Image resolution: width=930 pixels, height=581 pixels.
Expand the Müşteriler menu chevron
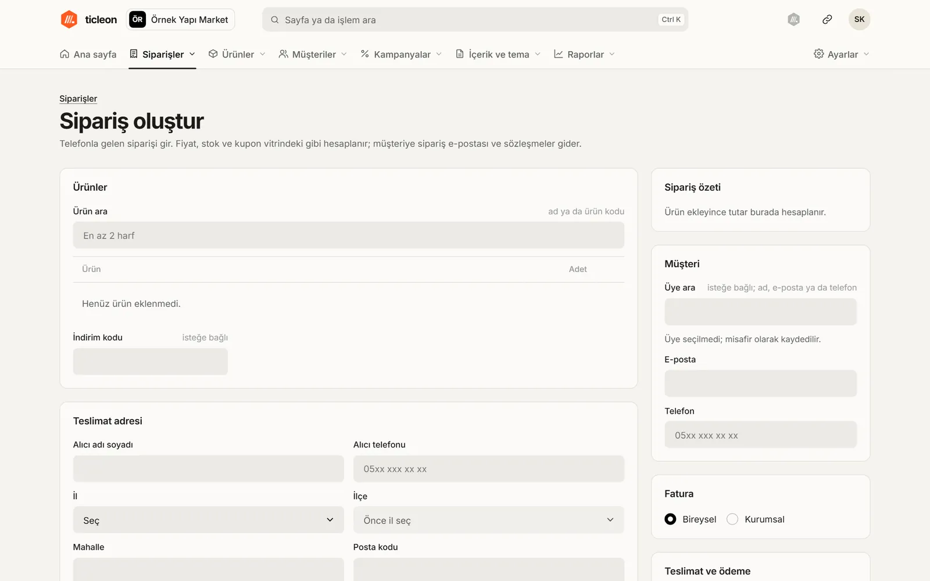(344, 54)
